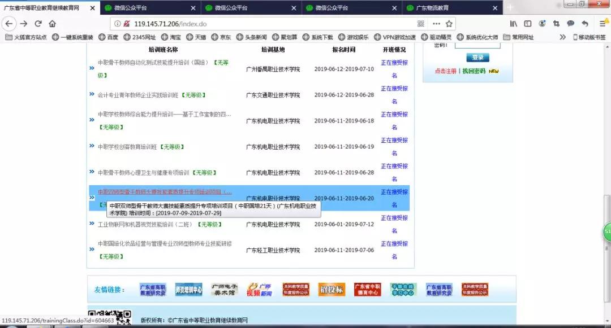Go to the browser home page icon
Screen dimensions: 611x328
click(53, 24)
